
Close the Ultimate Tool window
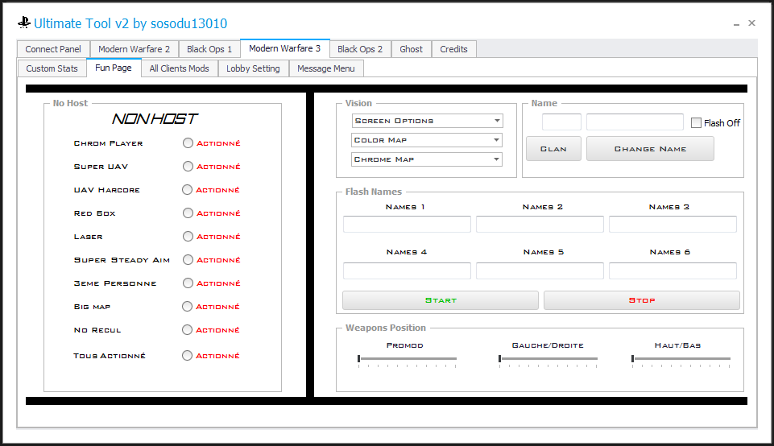click(x=751, y=23)
